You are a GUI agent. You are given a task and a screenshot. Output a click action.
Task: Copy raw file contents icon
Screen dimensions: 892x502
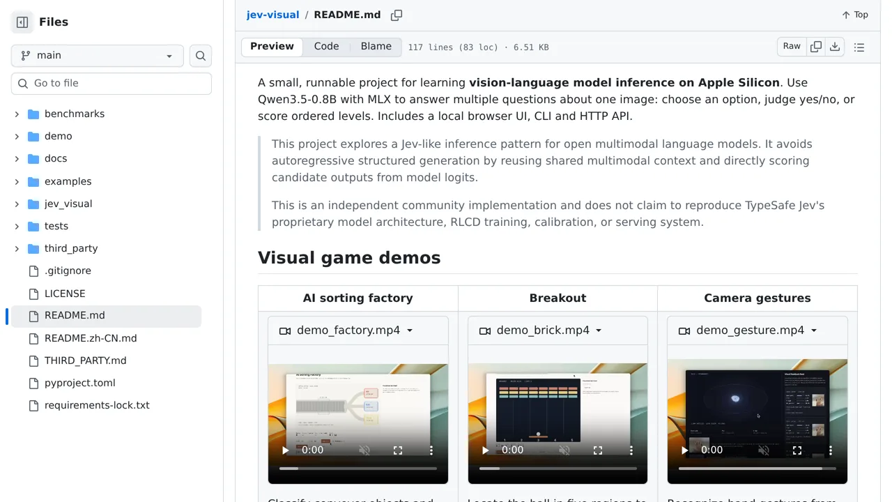pos(816,47)
